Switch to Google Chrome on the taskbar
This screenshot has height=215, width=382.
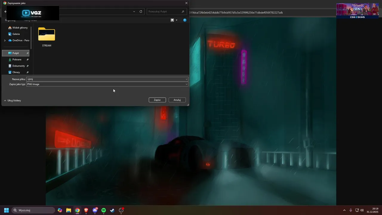(77, 210)
